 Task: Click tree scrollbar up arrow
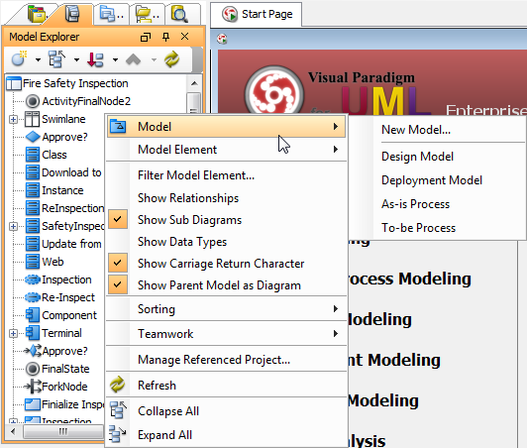[x=194, y=83]
